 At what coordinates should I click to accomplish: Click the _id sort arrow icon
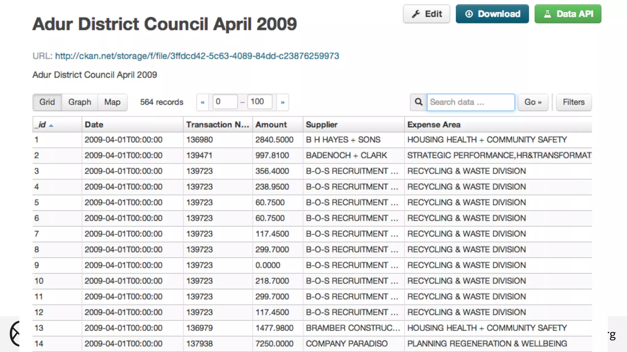(x=51, y=126)
